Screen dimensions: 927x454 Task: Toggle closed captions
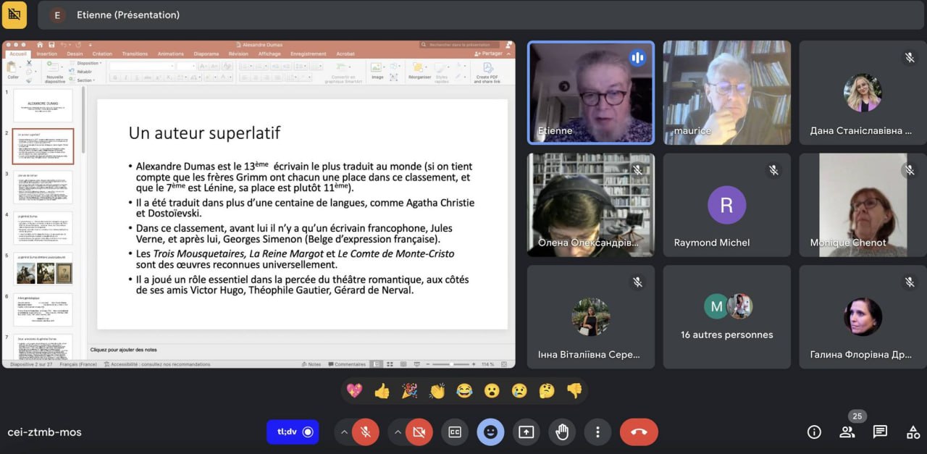point(455,432)
